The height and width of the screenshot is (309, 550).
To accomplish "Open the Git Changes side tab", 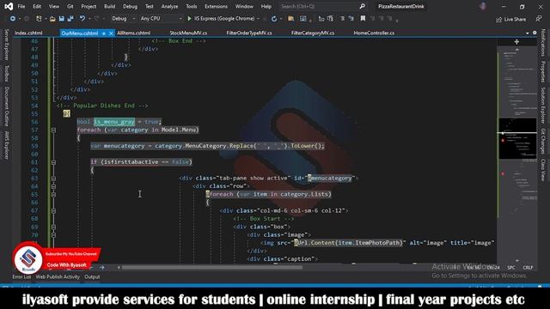I will click(542, 141).
